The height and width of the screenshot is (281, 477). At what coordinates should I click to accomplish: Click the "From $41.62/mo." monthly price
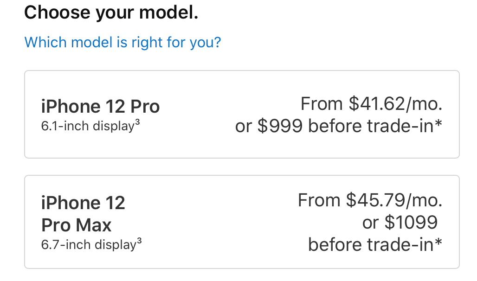371,104
